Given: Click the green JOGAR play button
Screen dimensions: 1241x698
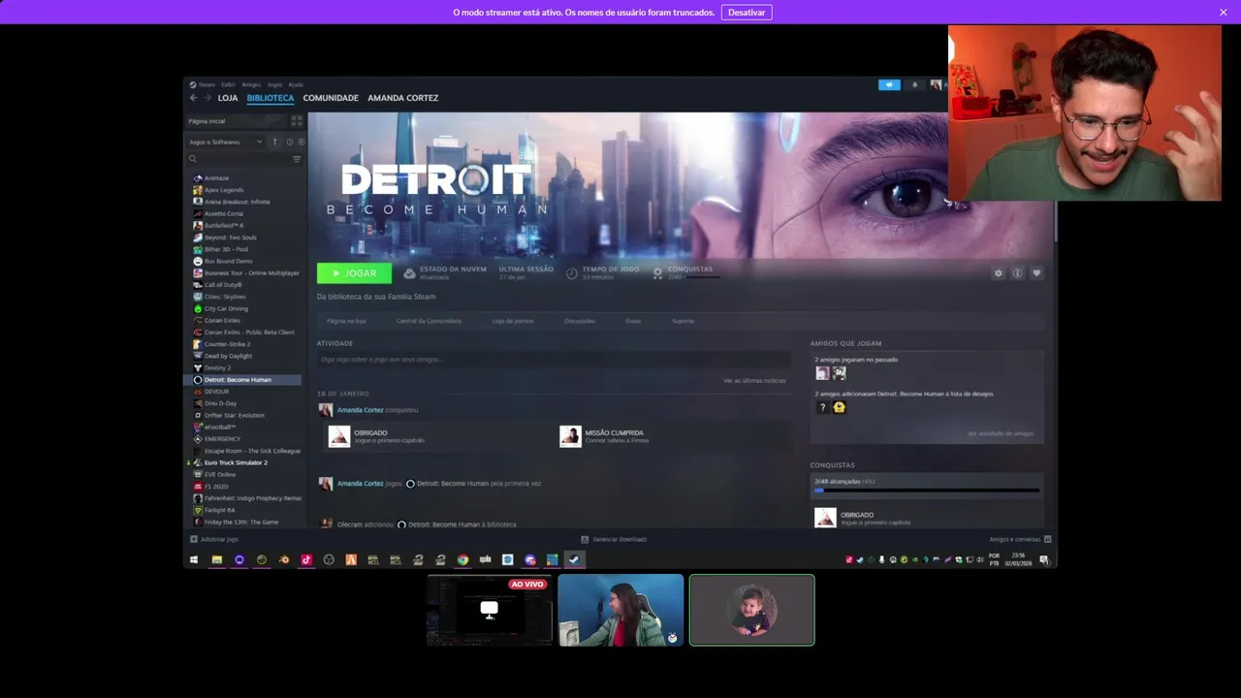Looking at the screenshot, I should pos(354,273).
